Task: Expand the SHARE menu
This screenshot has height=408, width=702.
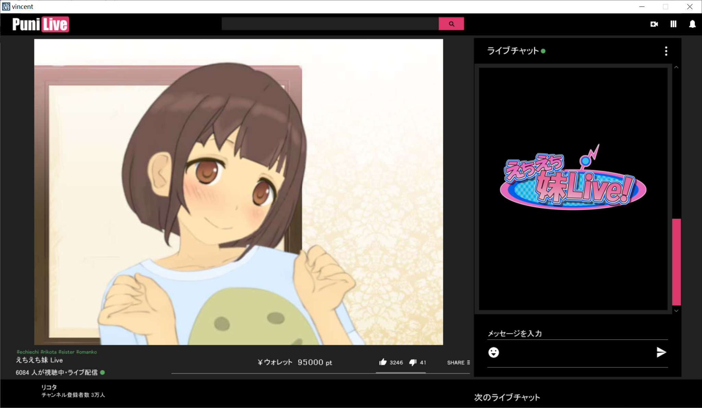Action: coord(458,362)
